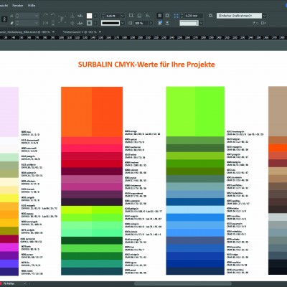Image resolution: width=287 pixels, height=287 pixels.
Task: Click upper-left align icon beside P indicator
Action: [72, 16]
